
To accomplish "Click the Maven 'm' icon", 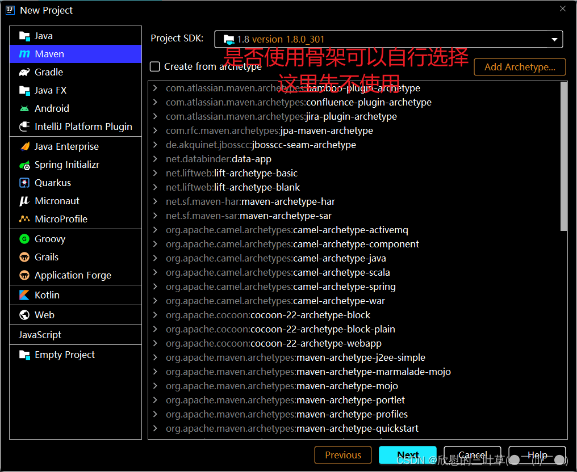I will (24, 54).
